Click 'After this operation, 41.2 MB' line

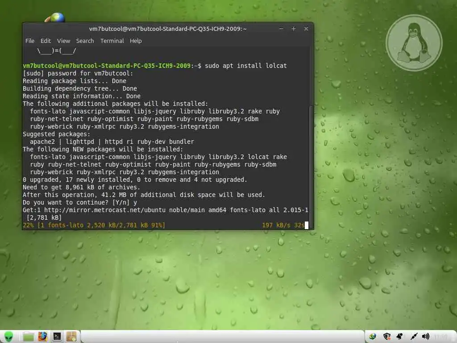[144, 195]
